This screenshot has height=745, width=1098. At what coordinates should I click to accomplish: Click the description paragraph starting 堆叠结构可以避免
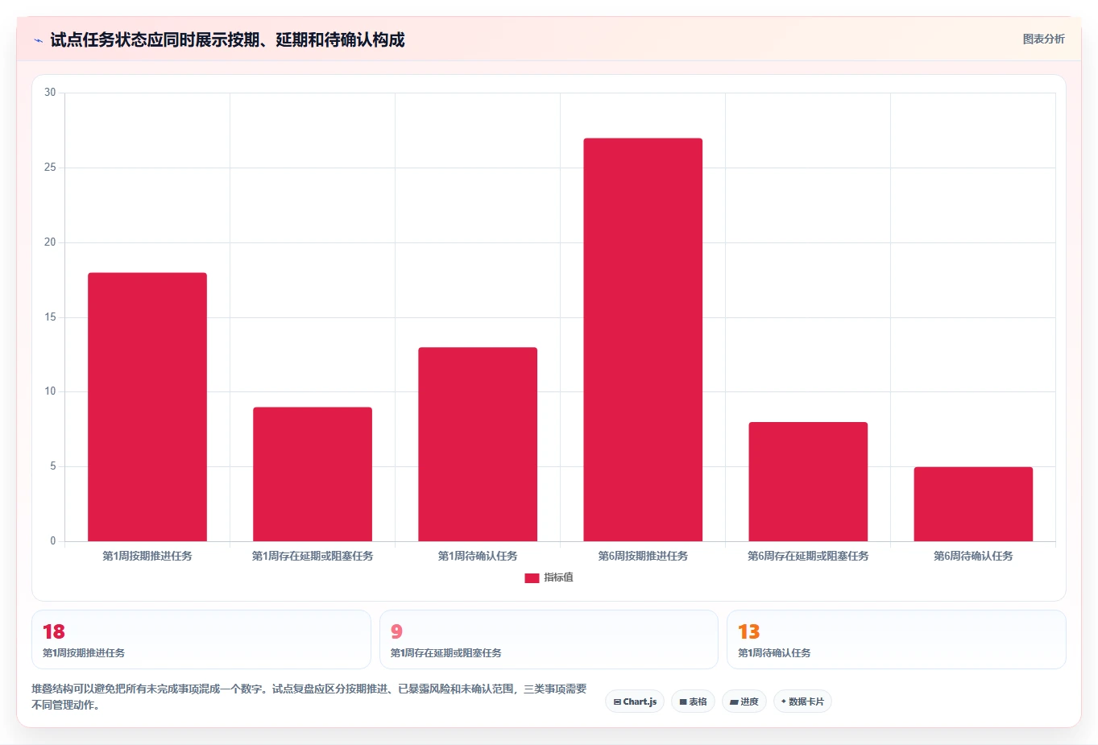309,697
